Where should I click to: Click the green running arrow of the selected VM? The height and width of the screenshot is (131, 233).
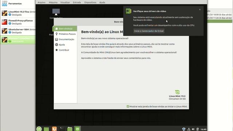click(10, 41)
